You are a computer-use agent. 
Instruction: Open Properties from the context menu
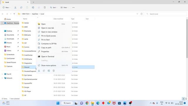pyautogui.click(x=54, y=52)
